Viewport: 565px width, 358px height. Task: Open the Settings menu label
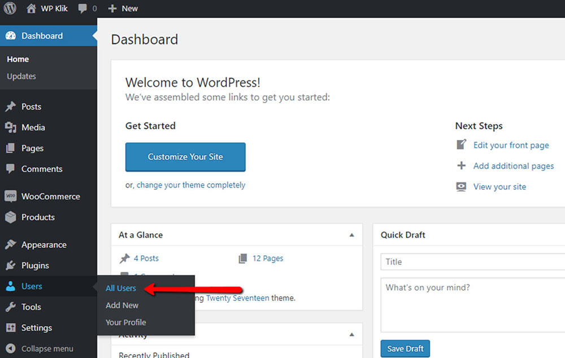tap(37, 328)
